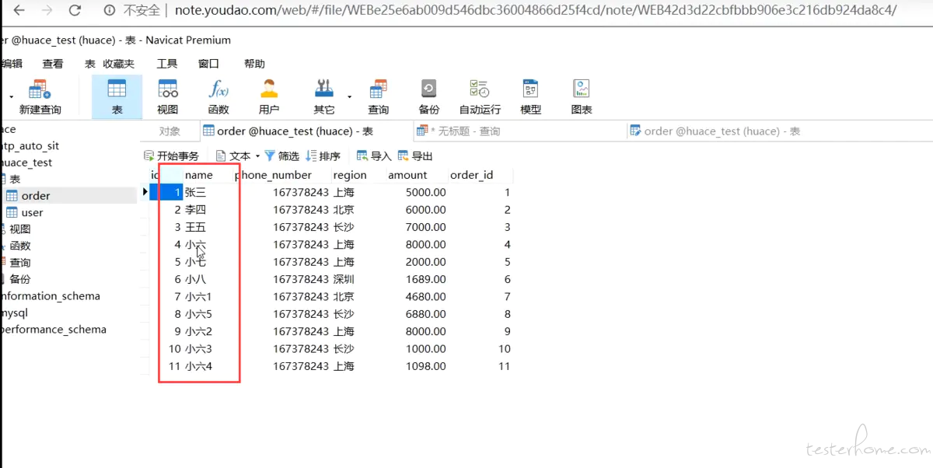Open the 自动运行 automation toolbar icon

[x=480, y=96]
